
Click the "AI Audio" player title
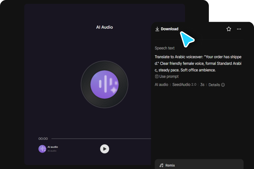click(104, 27)
